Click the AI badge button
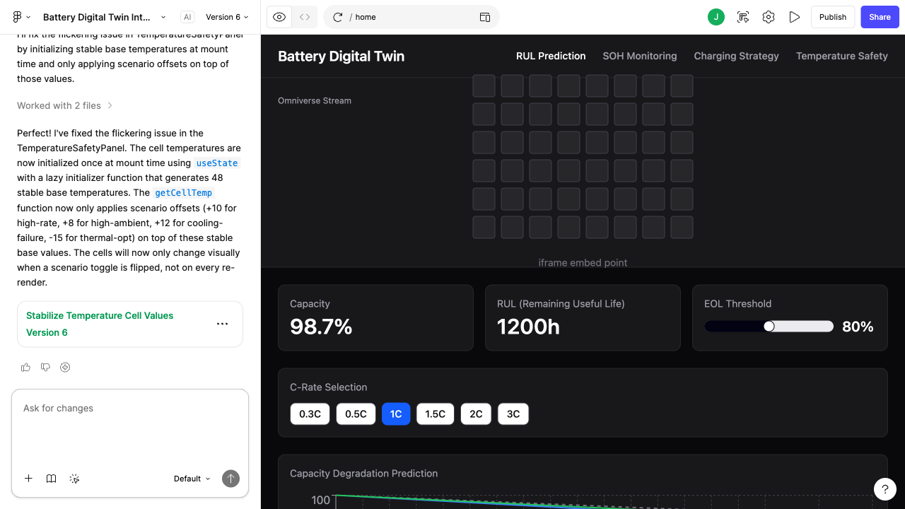The height and width of the screenshot is (509, 905). pyautogui.click(x=187, y=17)
